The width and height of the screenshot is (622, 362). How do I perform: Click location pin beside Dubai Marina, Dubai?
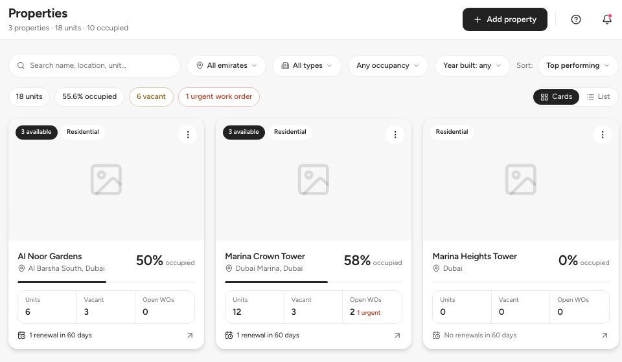tap(229, 269)
